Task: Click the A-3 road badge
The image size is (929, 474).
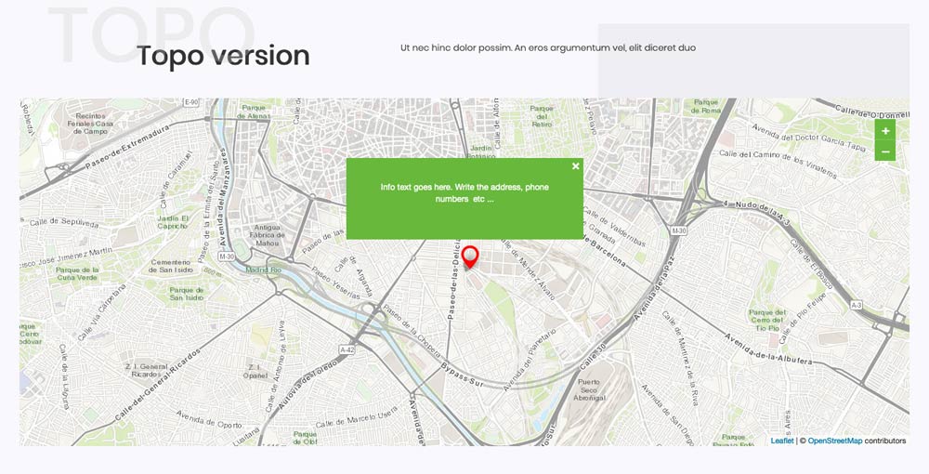Action: point(855,304)
